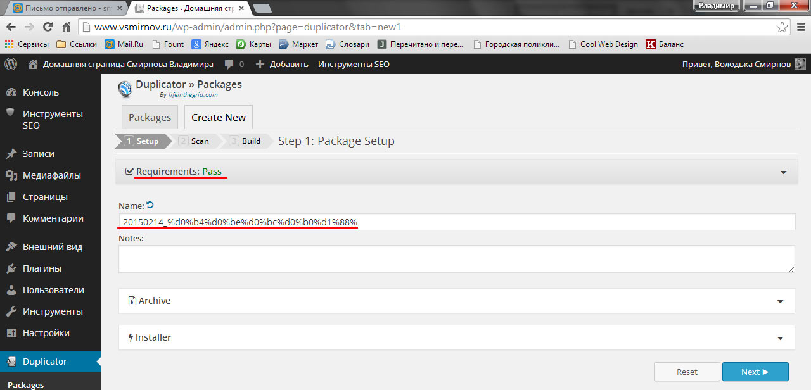Open Привет, Володька Смирнов profile menu
Viewport: 811px width, 390px height.
pyautogui.click(x=736, y=64)
